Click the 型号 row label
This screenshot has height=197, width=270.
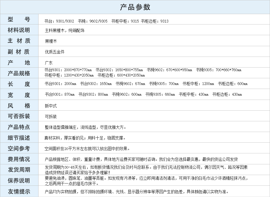pos(19,19)
